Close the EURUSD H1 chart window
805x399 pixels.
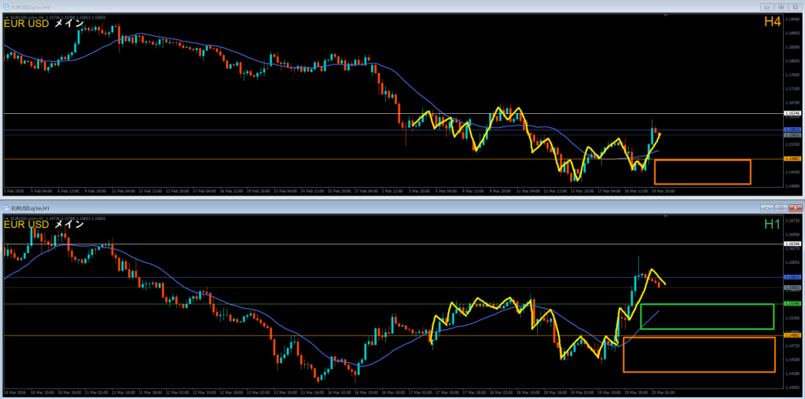click(x=795, y=207)
